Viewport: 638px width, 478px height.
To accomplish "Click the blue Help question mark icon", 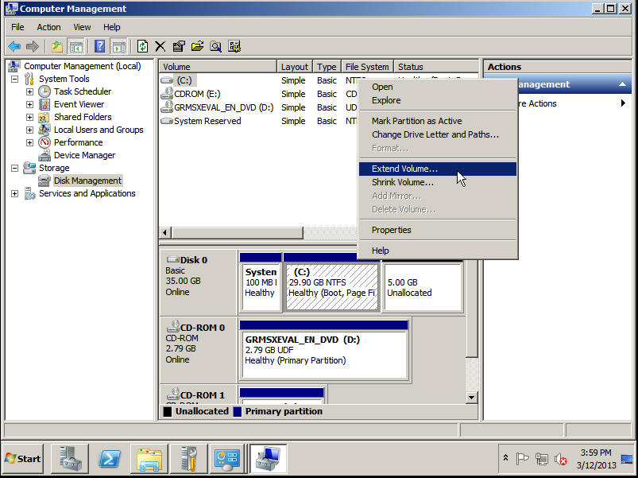I will (99, 46).
